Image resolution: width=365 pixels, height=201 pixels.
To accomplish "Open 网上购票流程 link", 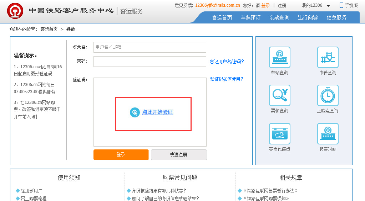I will (34, 199).
